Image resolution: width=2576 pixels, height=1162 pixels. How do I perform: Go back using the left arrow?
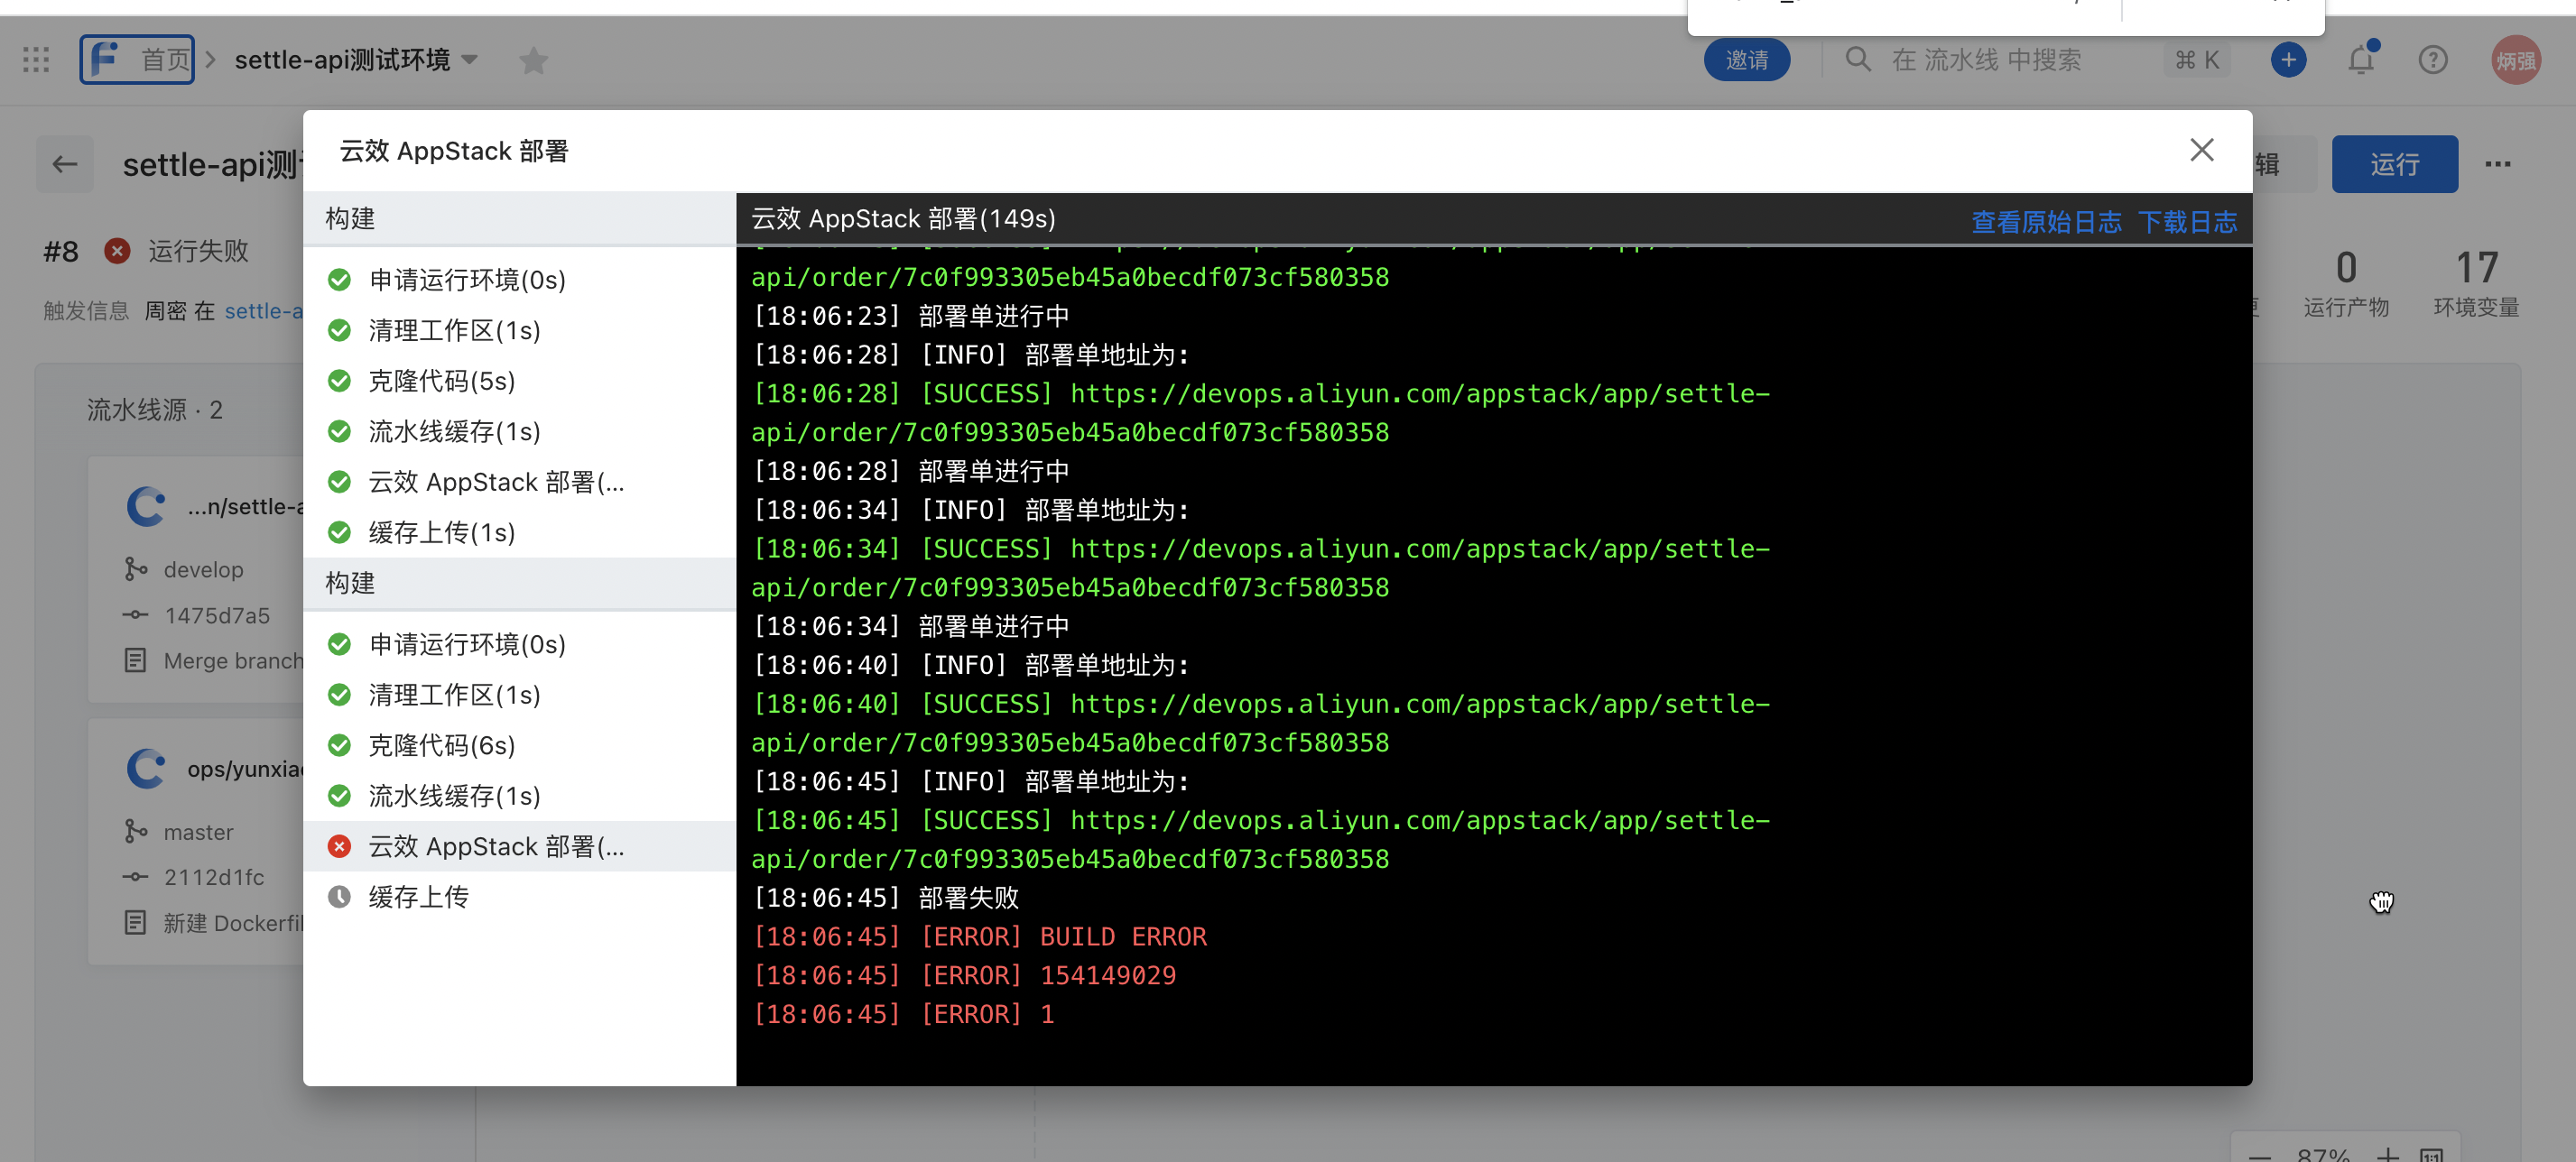click(x=65, y=164)
